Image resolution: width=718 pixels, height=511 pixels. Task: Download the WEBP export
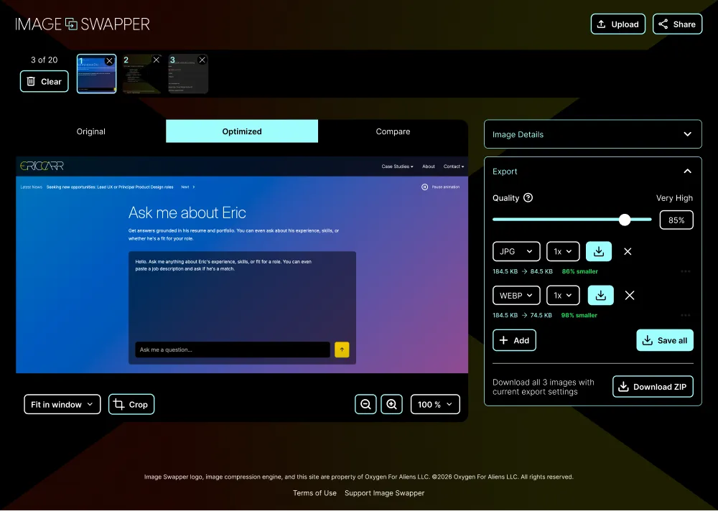pos(601,296)
